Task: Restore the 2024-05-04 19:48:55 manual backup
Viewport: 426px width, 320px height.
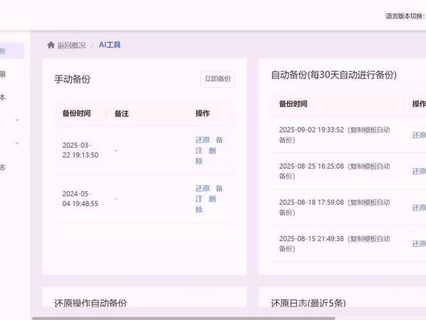Action: (203, 188)
